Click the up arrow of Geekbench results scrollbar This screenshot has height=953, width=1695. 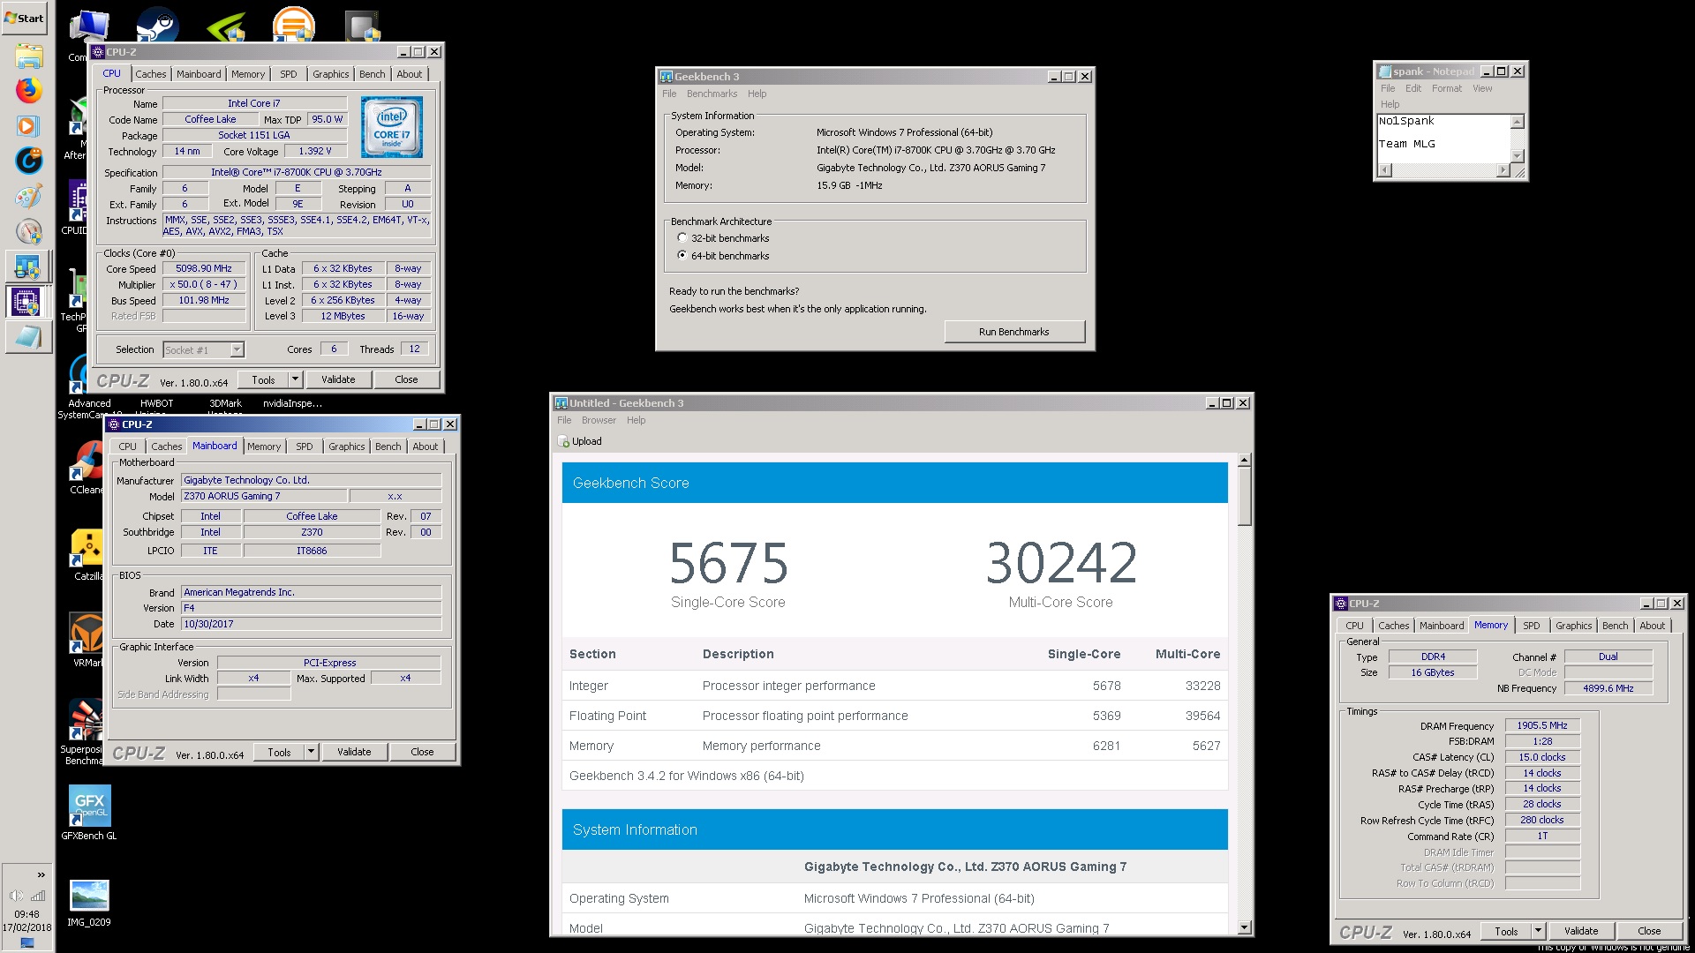click(x=1245, y=460)
